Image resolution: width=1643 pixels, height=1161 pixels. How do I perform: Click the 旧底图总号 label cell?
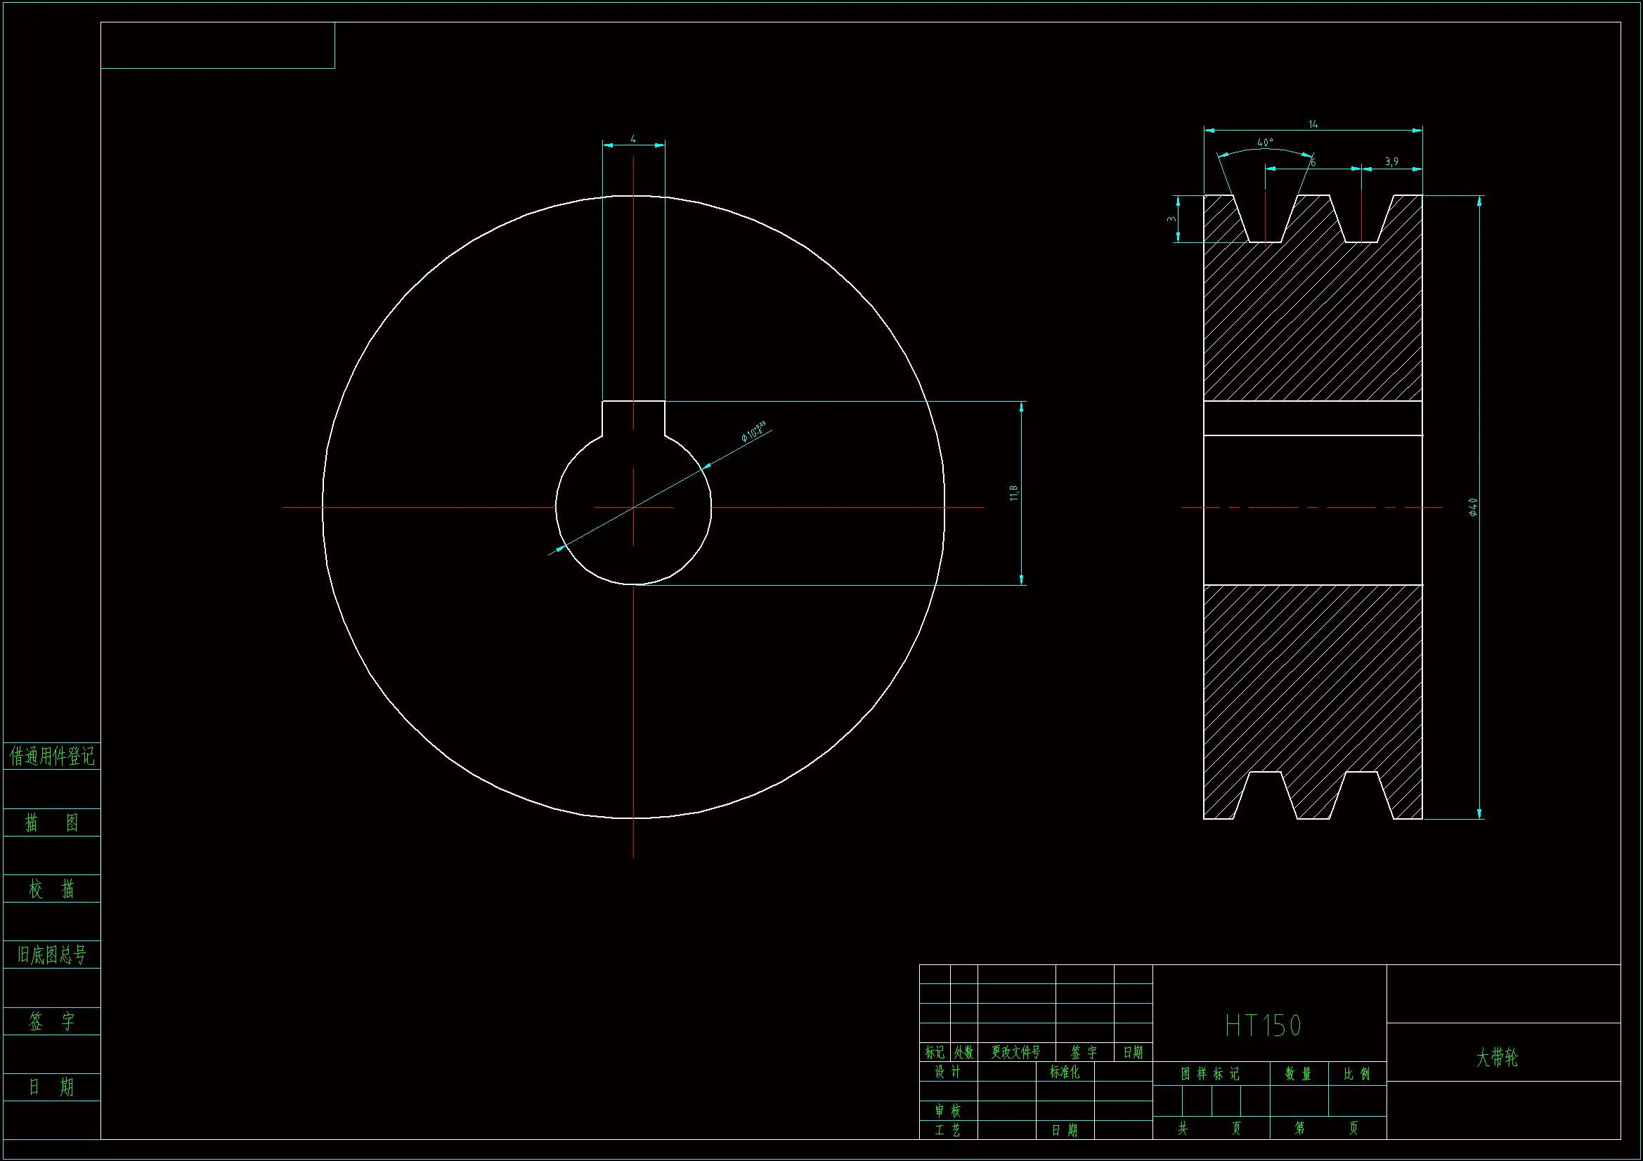click(51, 955)
